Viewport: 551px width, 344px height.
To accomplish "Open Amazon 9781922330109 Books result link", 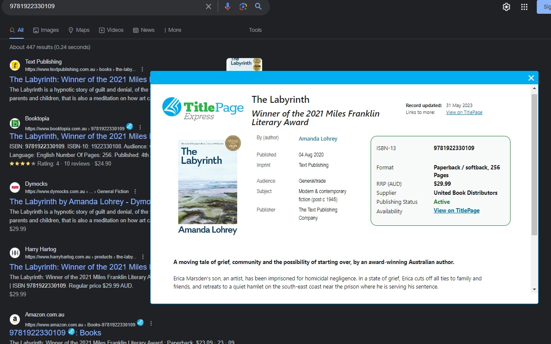I will click(x=55, y=333).
